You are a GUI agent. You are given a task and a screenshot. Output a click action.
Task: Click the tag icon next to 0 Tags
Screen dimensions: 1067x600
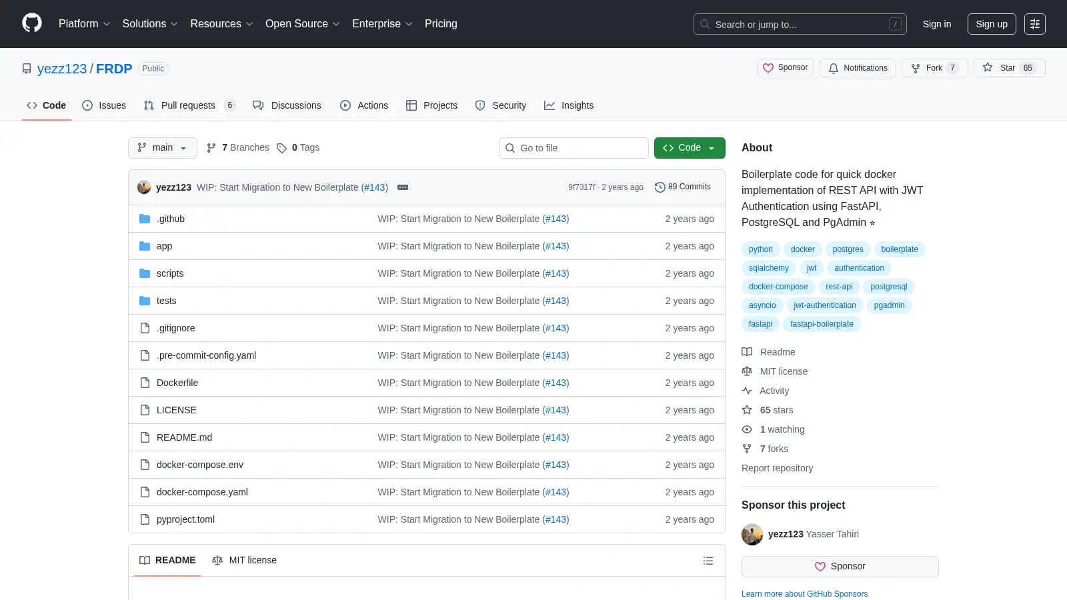(x=281, y=148)
